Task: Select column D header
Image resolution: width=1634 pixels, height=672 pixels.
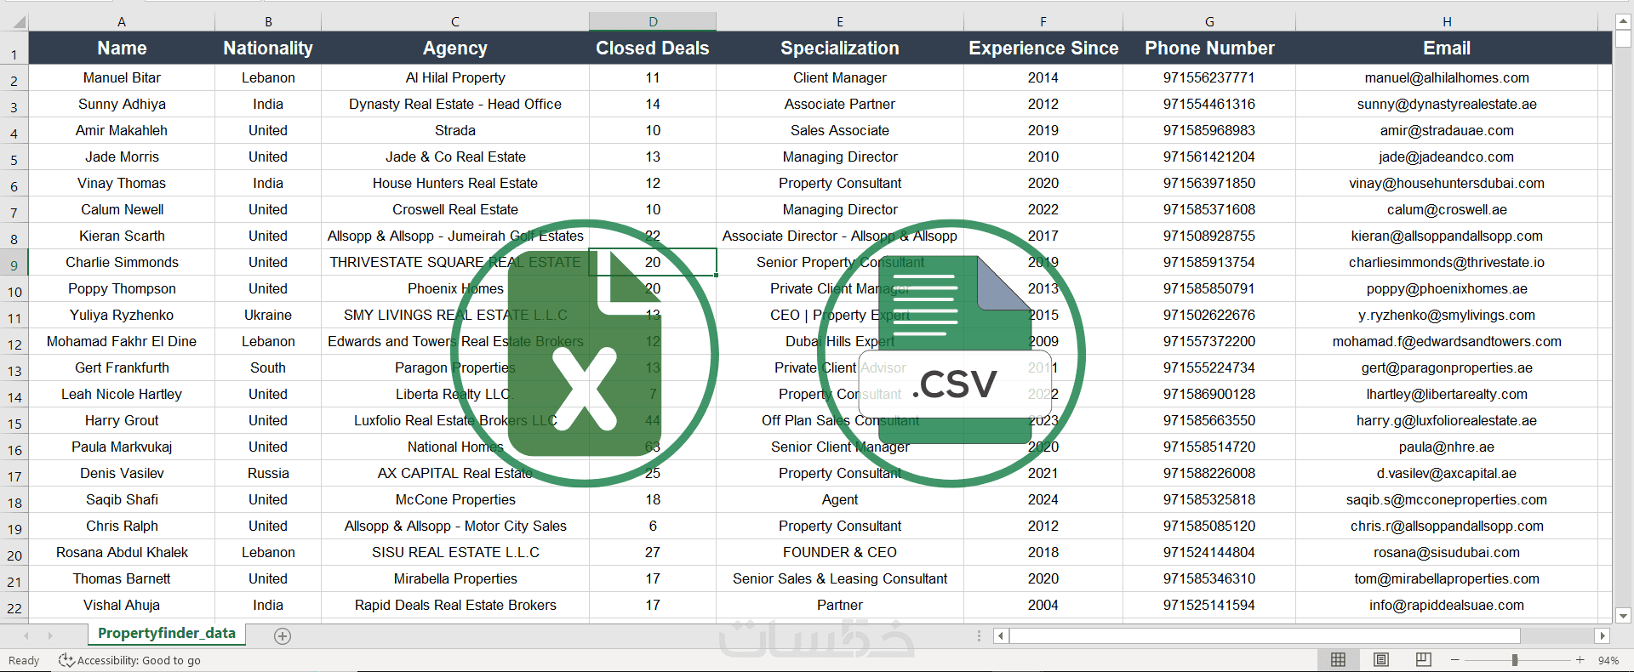Action: 653,21
